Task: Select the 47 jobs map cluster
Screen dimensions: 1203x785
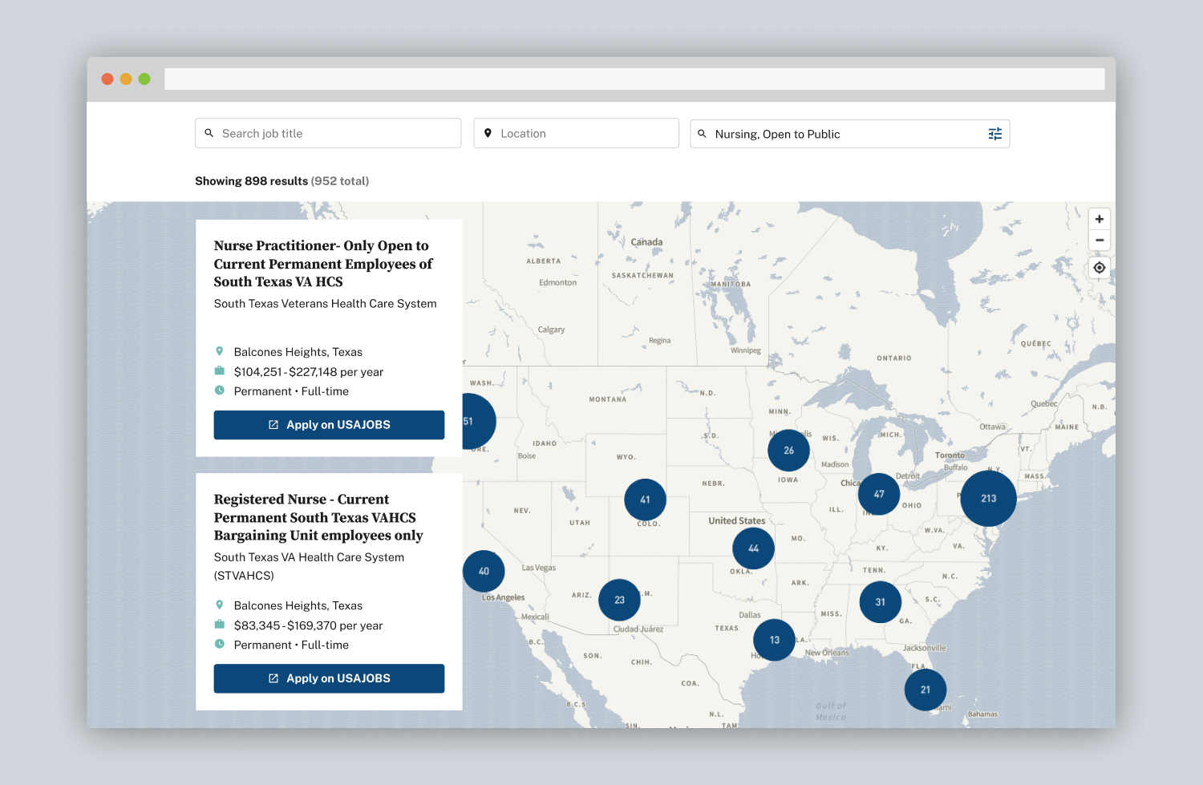Action: [879, 494]
